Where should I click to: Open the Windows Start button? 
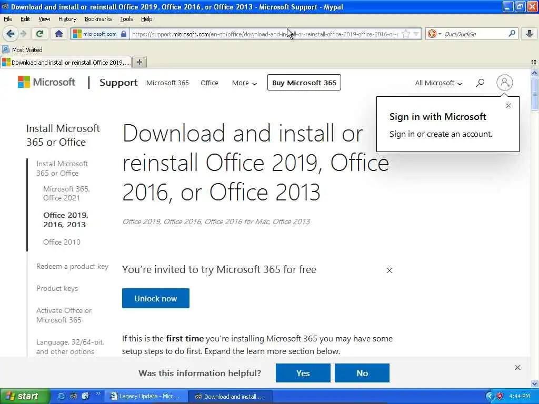click(x=25, y=396)
